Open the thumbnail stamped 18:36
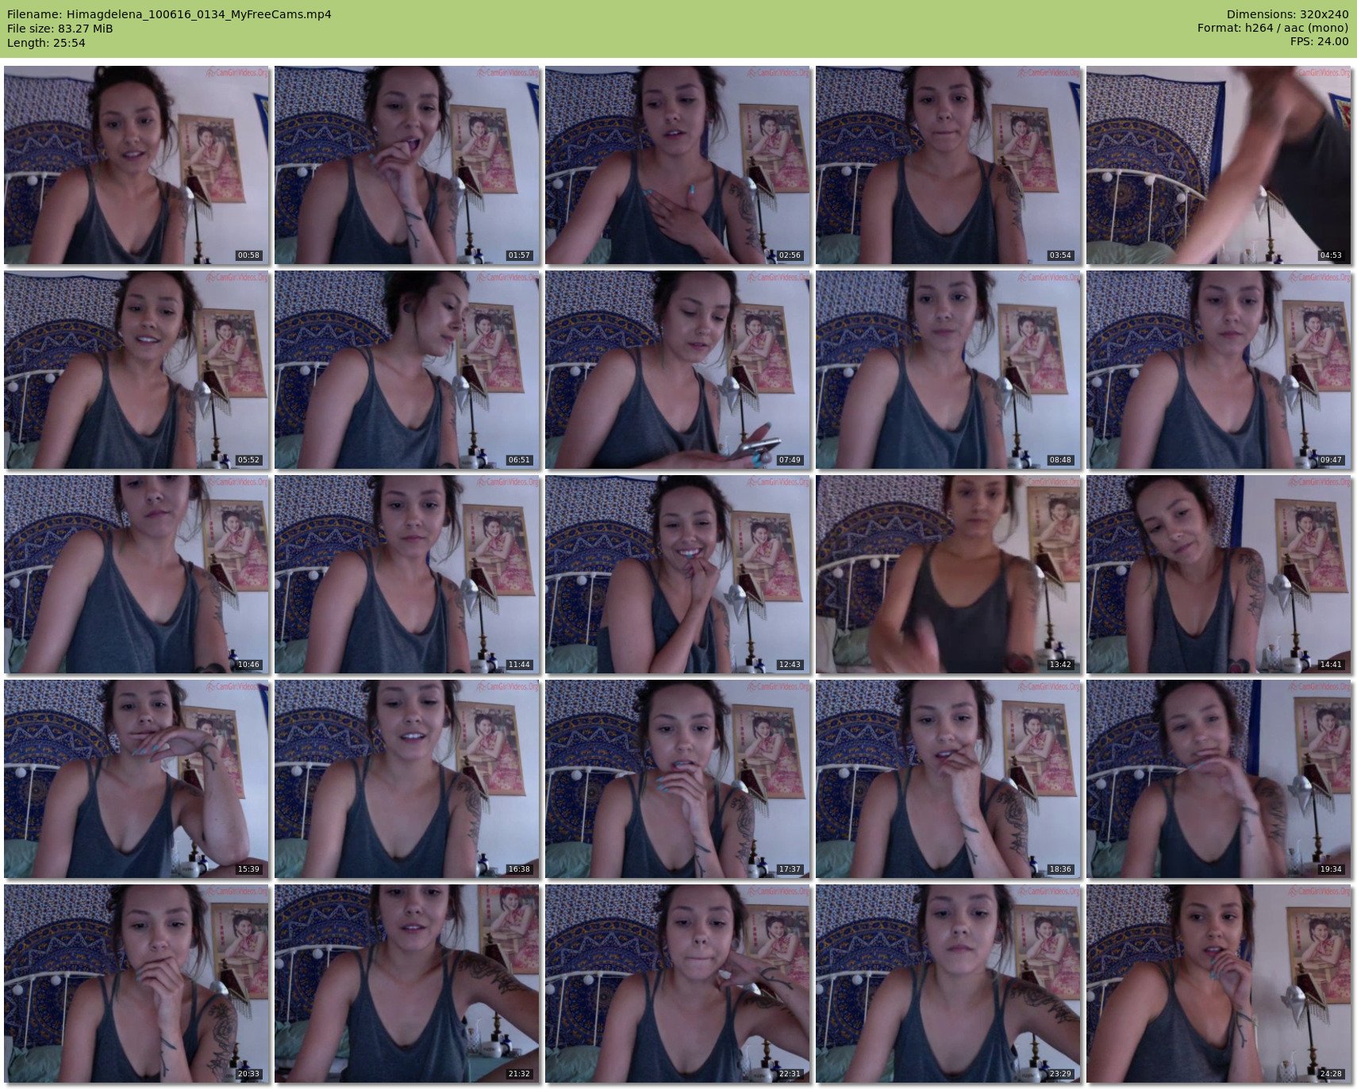 948,779
